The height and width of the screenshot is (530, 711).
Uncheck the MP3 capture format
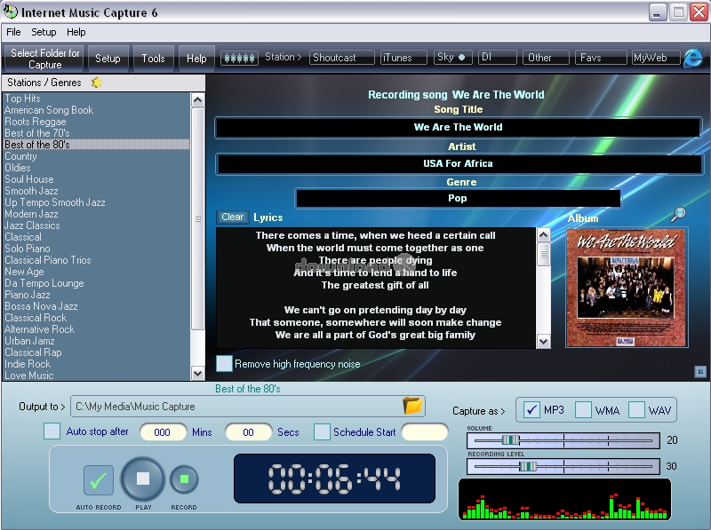pos(531,410)
